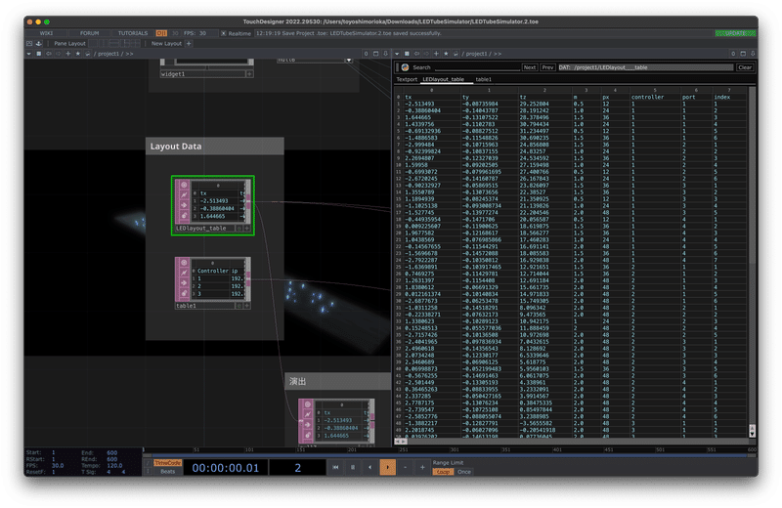The image size is (782, 508).
Task: Play in reverse with the back arrow
Action: click(x=370, y=468)
